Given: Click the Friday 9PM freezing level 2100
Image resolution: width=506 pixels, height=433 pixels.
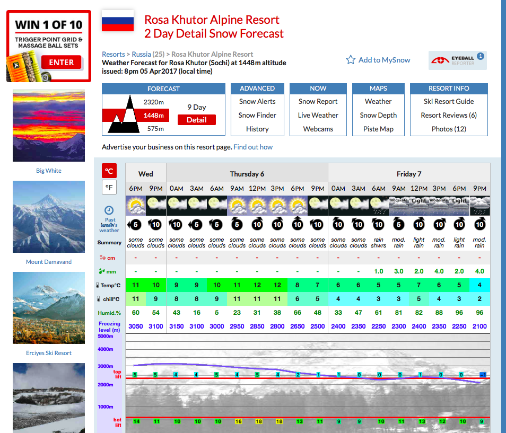Looking at the screenshot, I should [479, 326].
